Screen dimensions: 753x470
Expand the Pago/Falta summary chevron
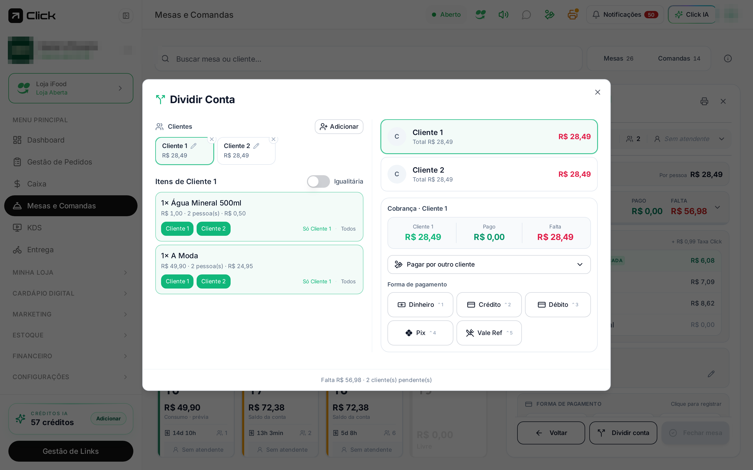[717, 207]
